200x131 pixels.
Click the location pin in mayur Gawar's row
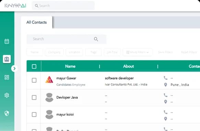pyautogui.click(x=166, y=85)
